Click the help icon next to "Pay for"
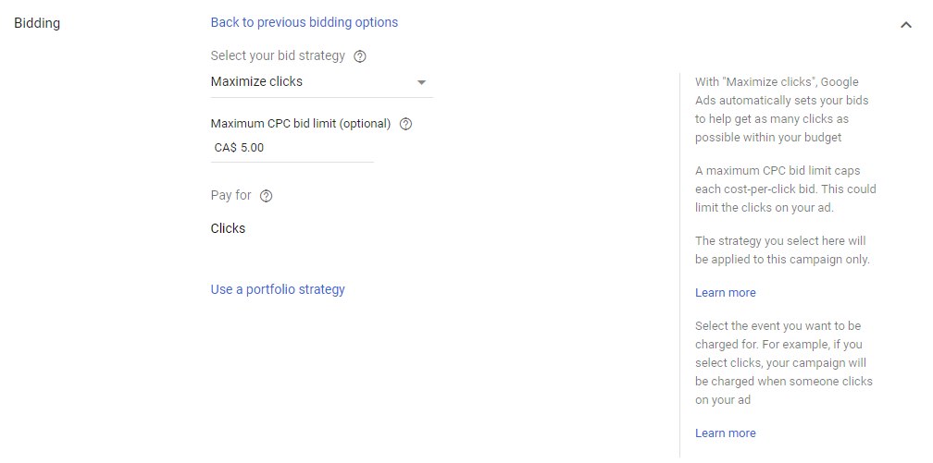 click(x=267, y=196)
